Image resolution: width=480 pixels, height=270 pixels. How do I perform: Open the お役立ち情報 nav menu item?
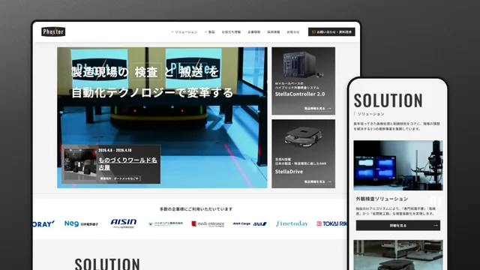click(231, 31)
